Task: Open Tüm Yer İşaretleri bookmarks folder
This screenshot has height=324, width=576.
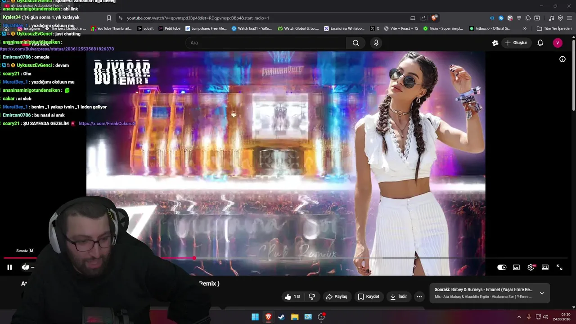Action: click(x=554, y=28)
